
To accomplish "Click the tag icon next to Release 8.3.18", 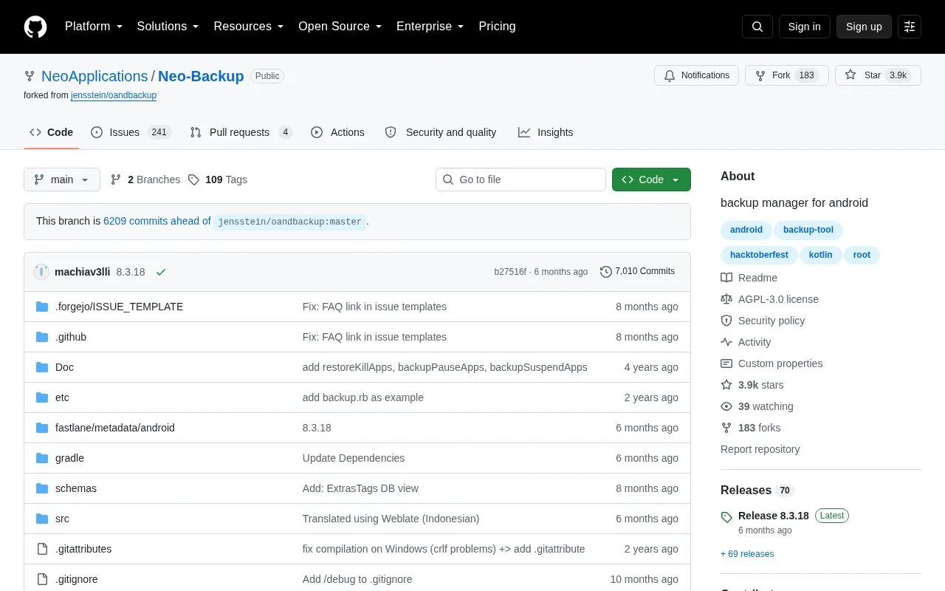I will tap(727, 517).
